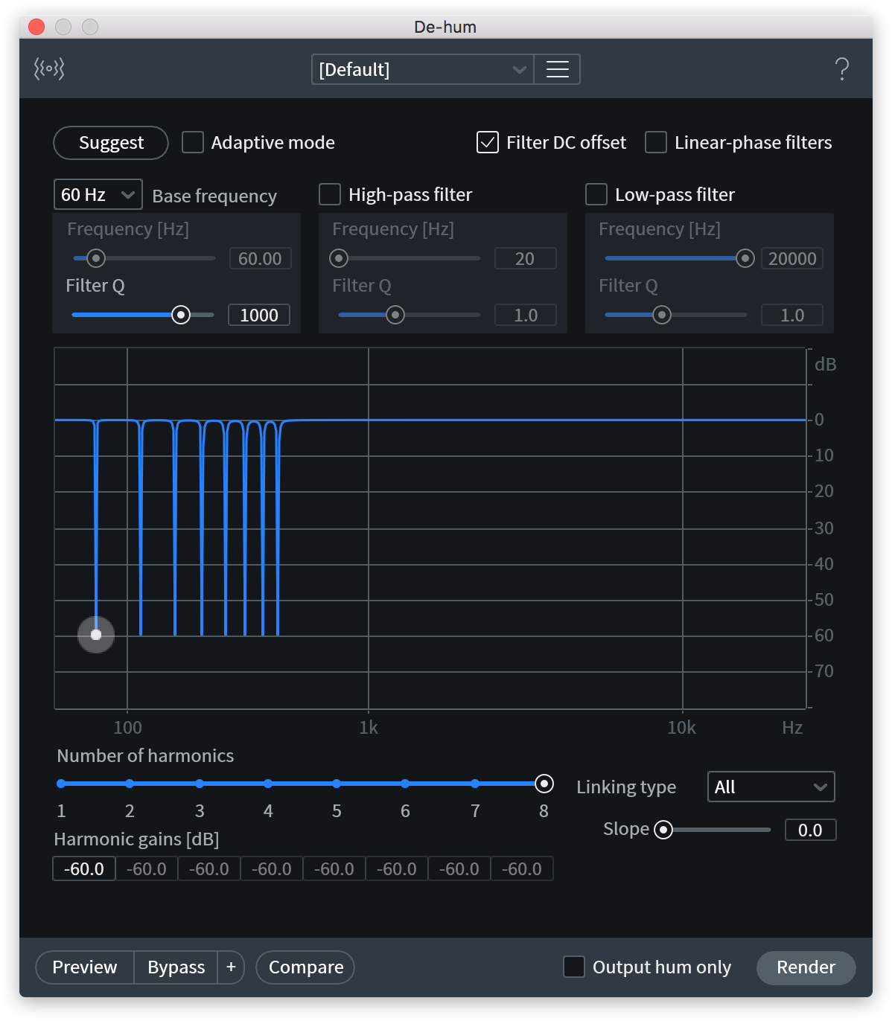Click the Filter Q 1000 value field
The height and width of the screenshot is (1021, 892).
[258, 315]
